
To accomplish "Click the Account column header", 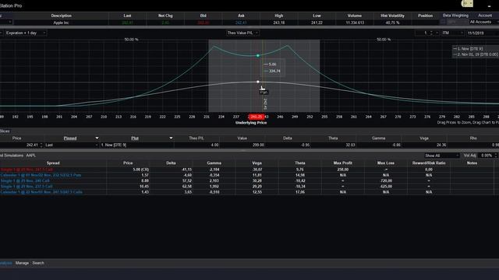I will pyautogui.click(x=485, y=16).
